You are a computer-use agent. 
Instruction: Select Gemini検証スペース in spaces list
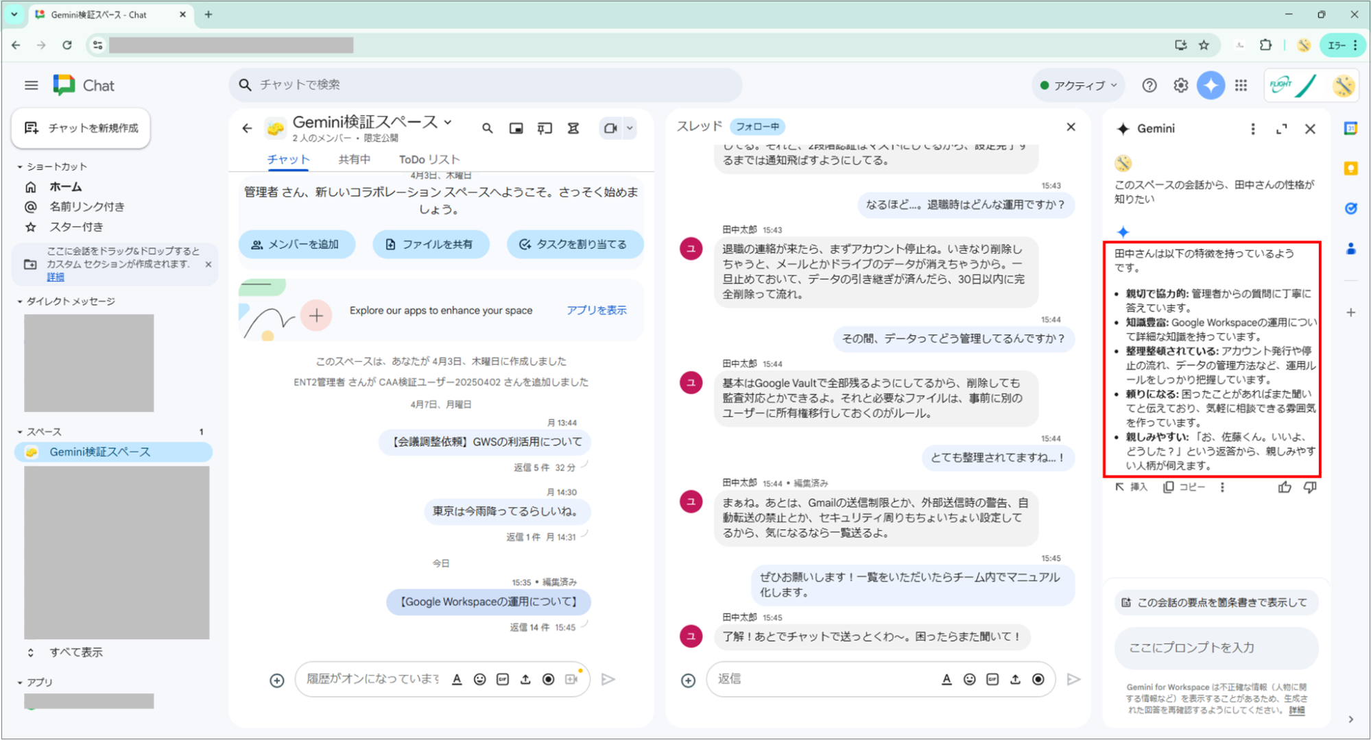(113, 452)
